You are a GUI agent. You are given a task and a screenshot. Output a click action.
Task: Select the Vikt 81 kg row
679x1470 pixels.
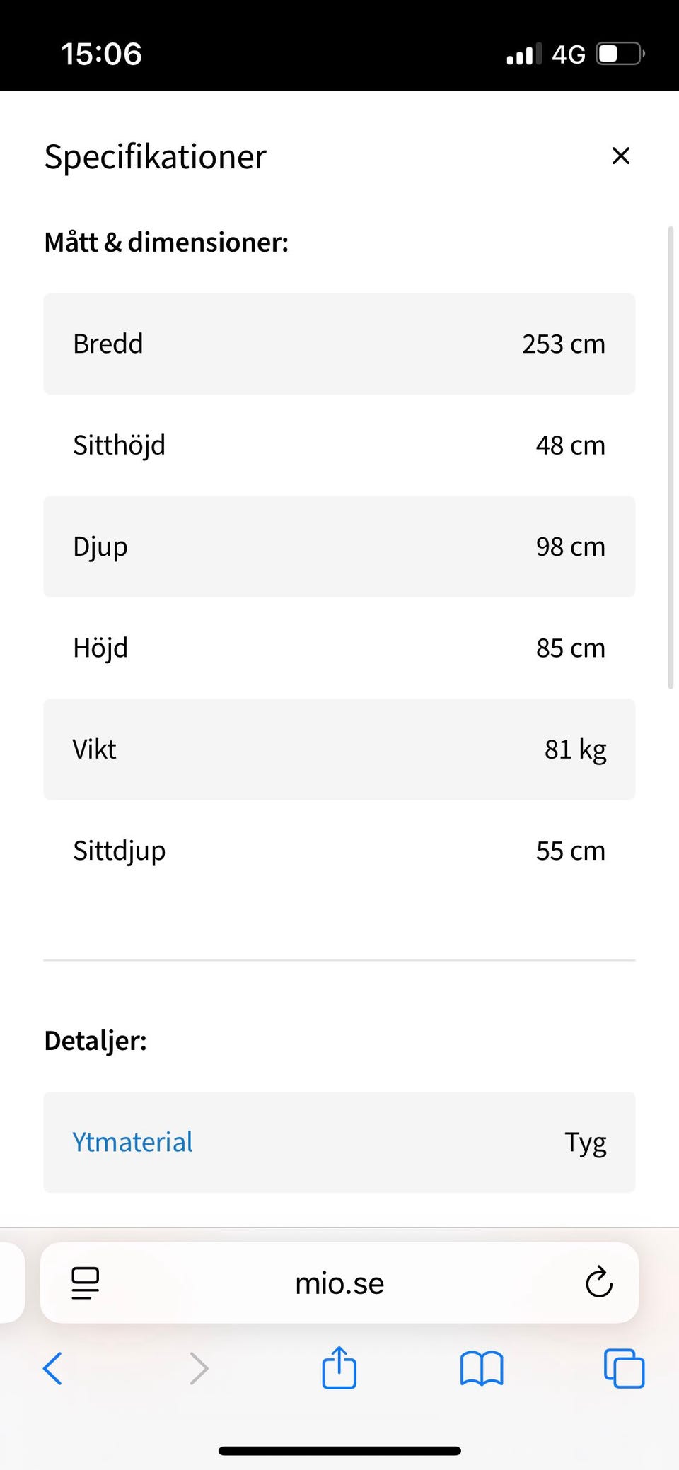click(339, 749)
